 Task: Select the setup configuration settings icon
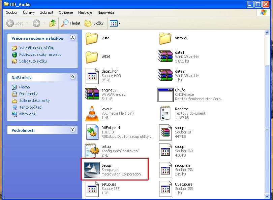point(92,150)
